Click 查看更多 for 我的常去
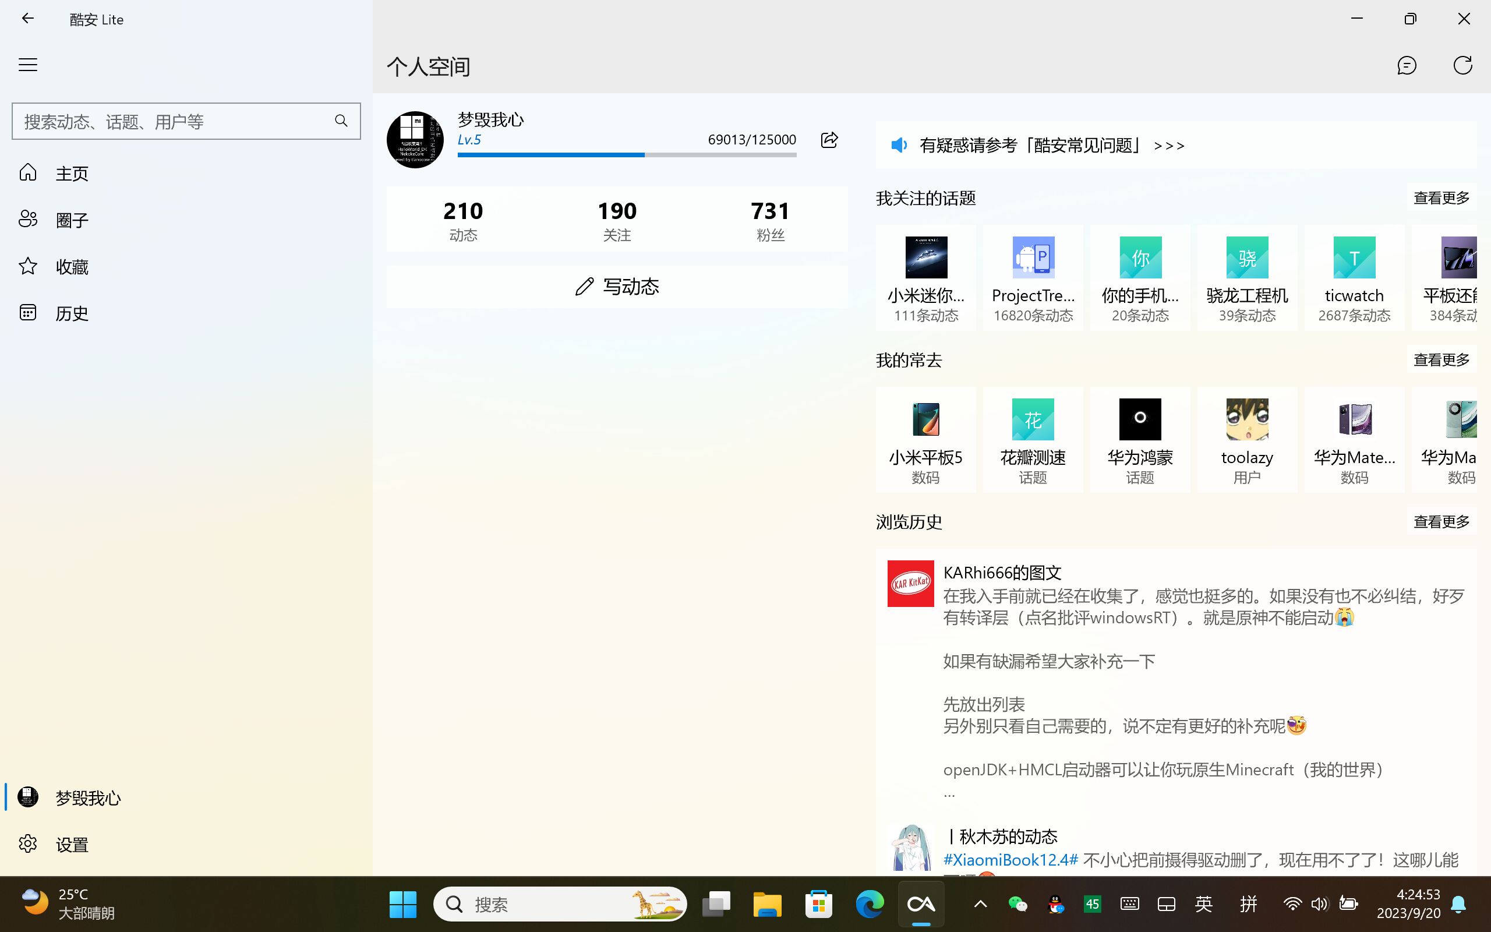Screen dimensions: 1491x932 (1441, 359)
